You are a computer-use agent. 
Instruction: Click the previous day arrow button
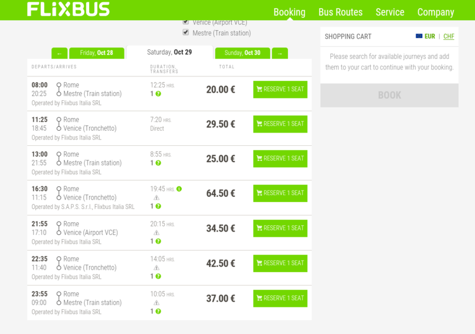point(59,53)
